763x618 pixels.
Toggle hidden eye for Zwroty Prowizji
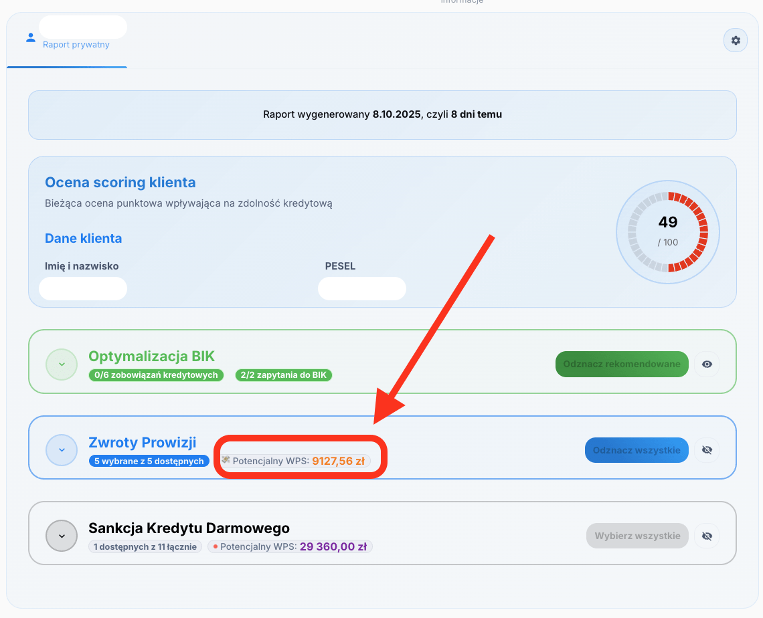(707, 449)
